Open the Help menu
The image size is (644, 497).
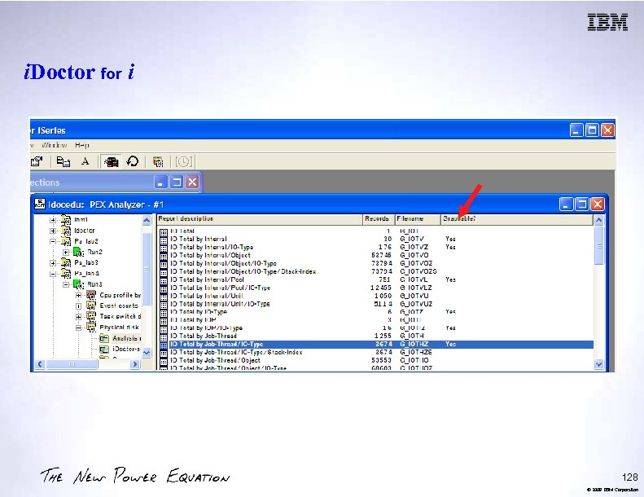(81, 145)
